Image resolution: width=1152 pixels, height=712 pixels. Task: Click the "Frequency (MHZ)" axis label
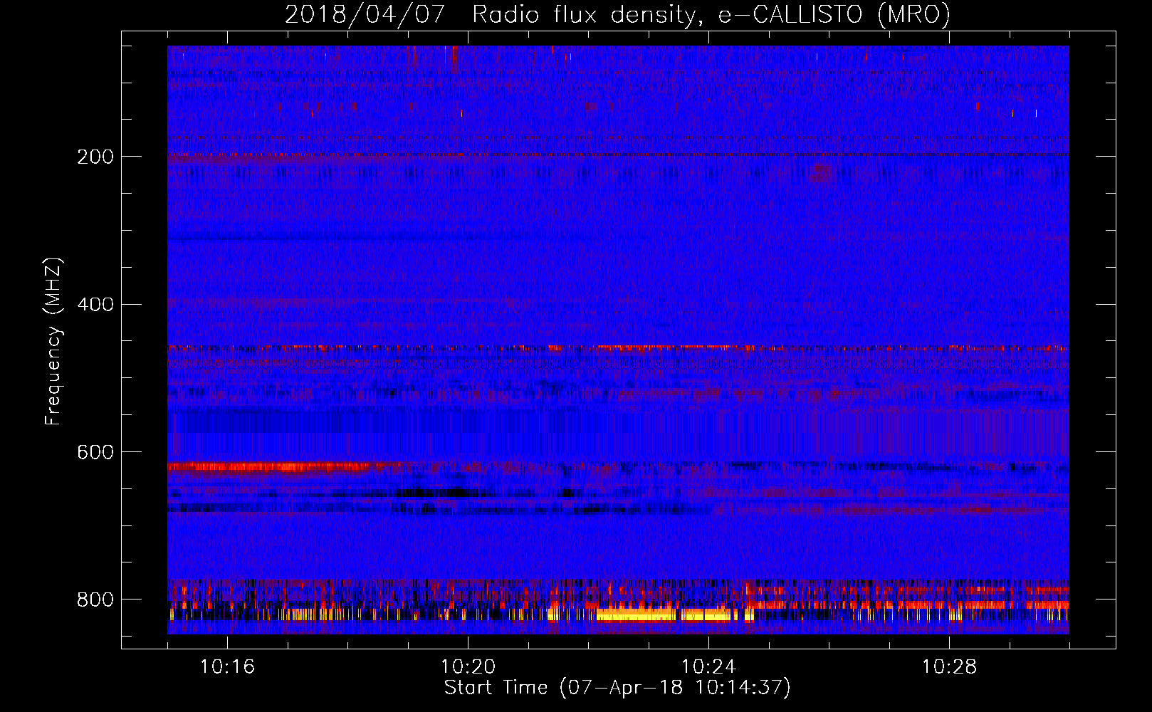[x=53, y=341]
